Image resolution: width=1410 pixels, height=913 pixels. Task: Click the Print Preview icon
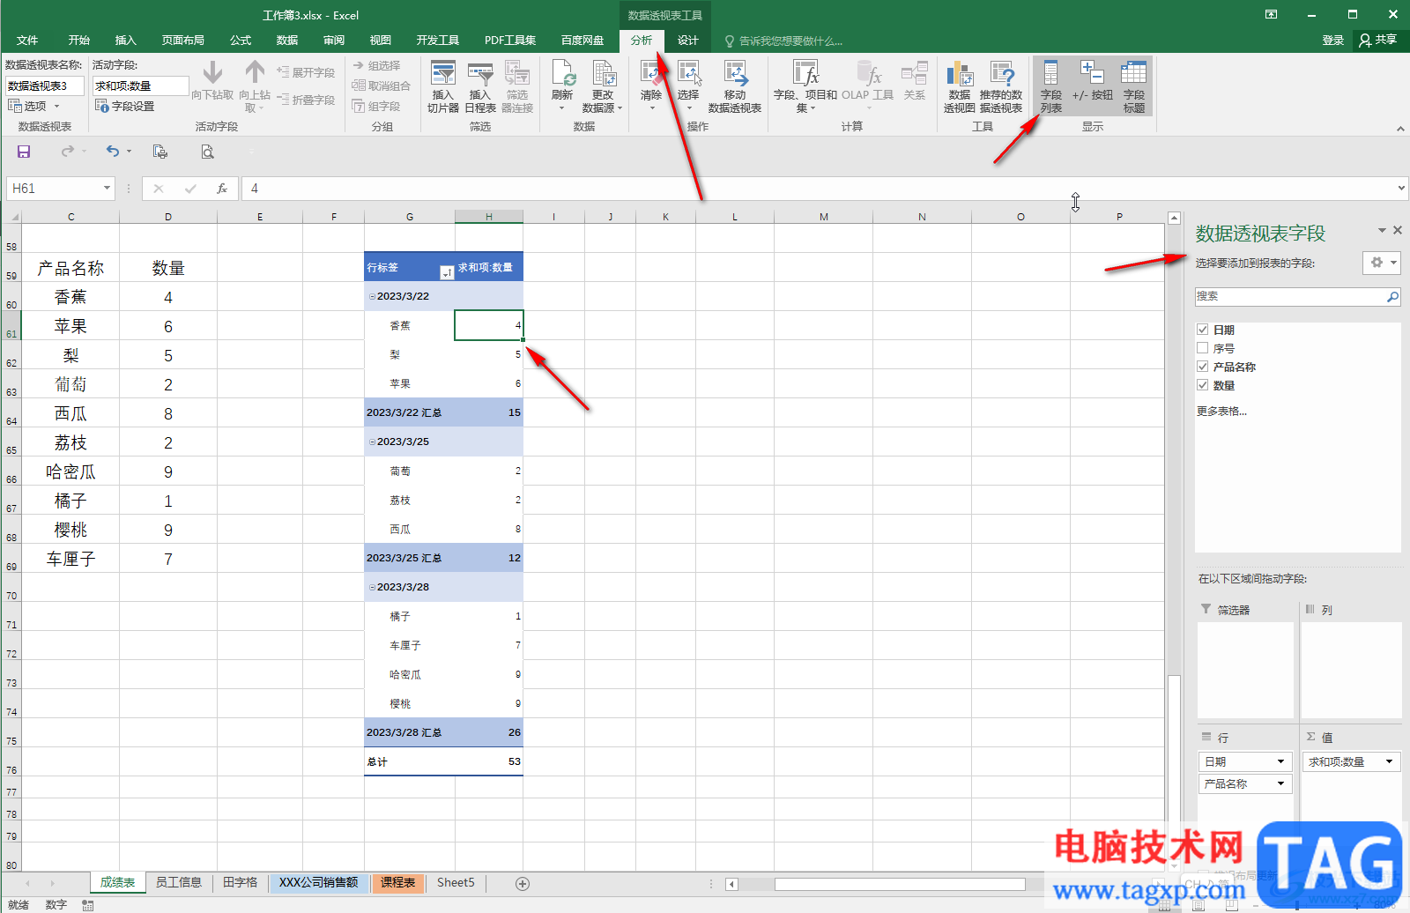[x=207, y=152]
